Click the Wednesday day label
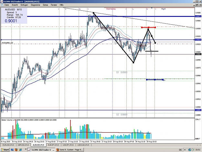The height and width of the screenshot is (152, 202). pyautogui.click(x=111, y=9)
